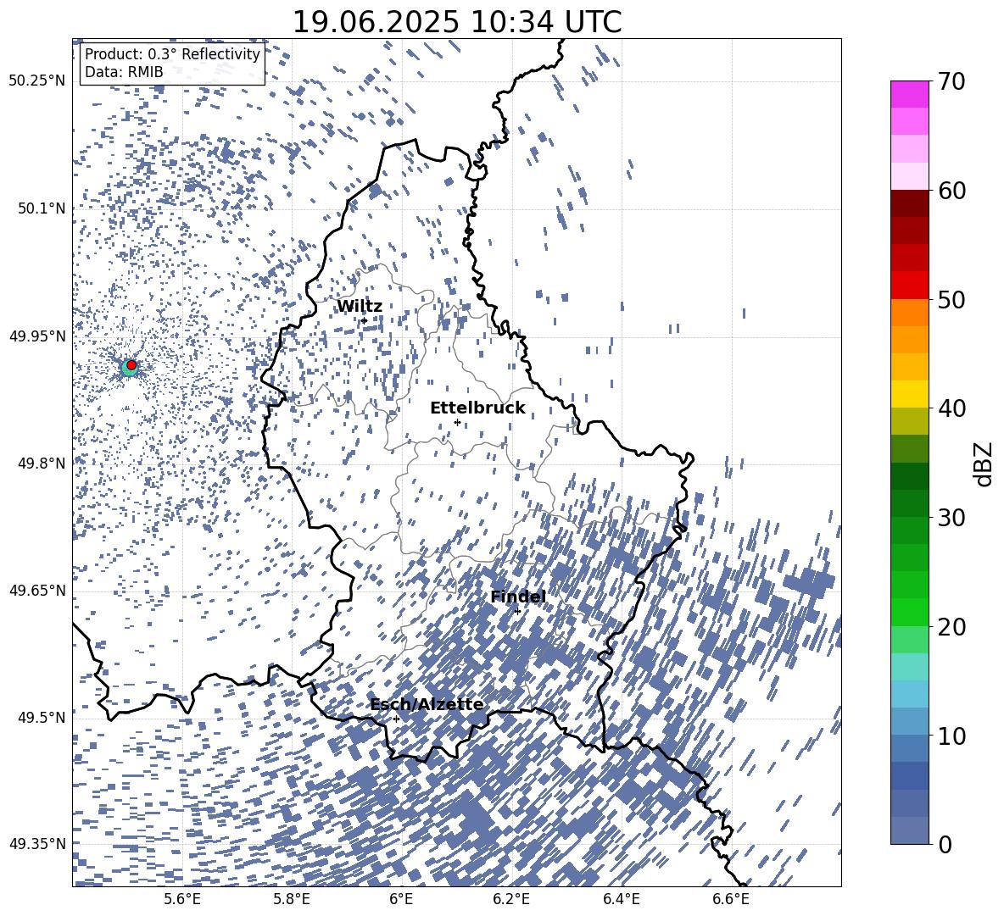Image resolution: width=1004 pixels, height=916 pixels.
Task: Click the colorbar tick label 60
Action: coord(951,191)
